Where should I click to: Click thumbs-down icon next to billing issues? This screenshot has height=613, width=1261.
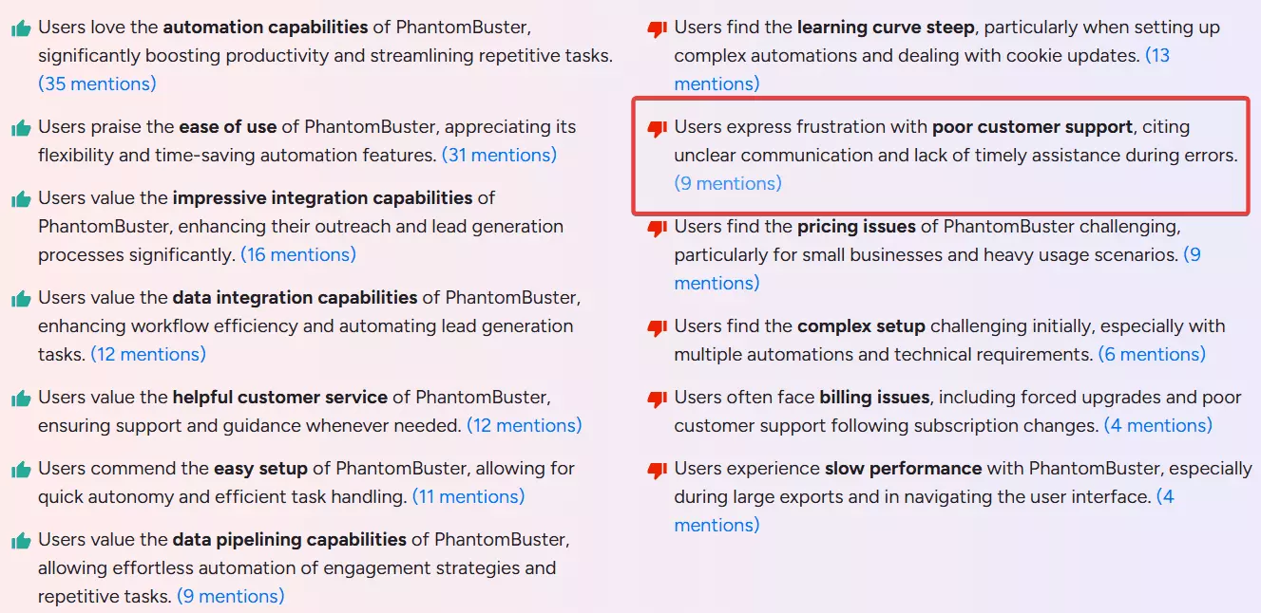click(657, 399)
